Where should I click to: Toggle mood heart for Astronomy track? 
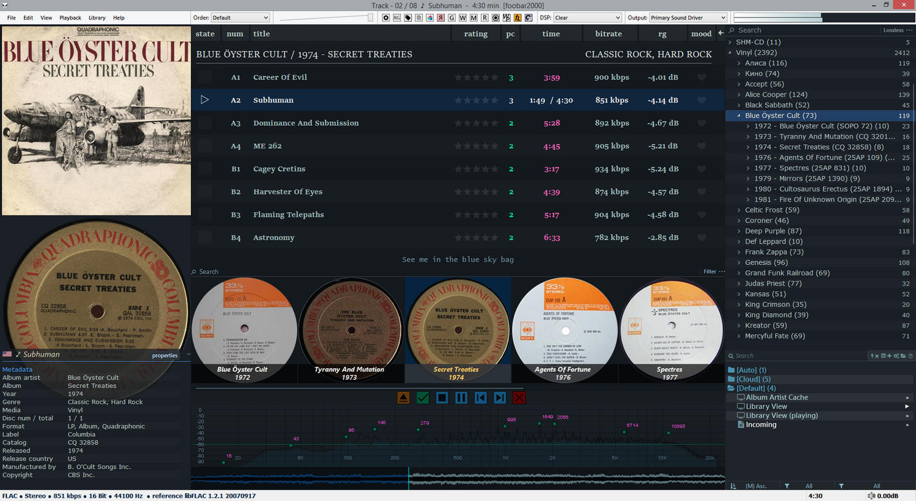[x=701, y=238]
